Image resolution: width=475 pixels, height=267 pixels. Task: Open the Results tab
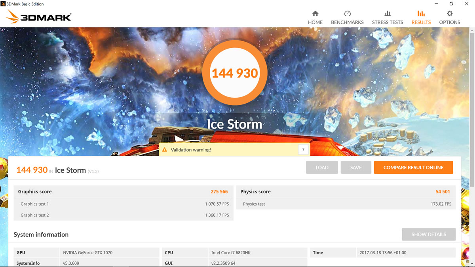point(421,17)
